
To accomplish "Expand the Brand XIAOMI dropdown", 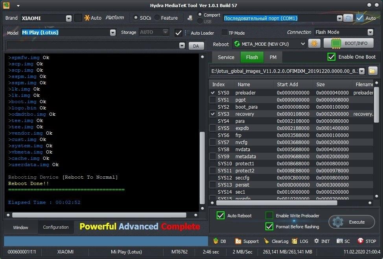I will pos(69,18).
